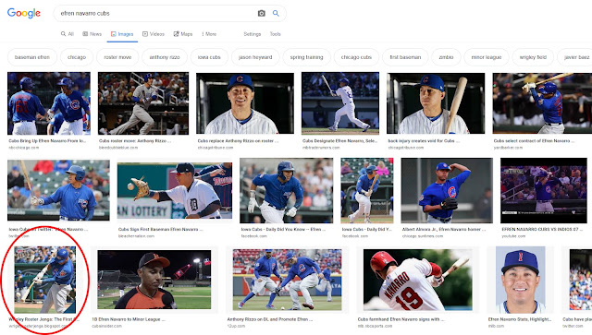Click the bleedcubbieblue.com source link
Screen dimensions: 592x335
(x=118, y=148)
